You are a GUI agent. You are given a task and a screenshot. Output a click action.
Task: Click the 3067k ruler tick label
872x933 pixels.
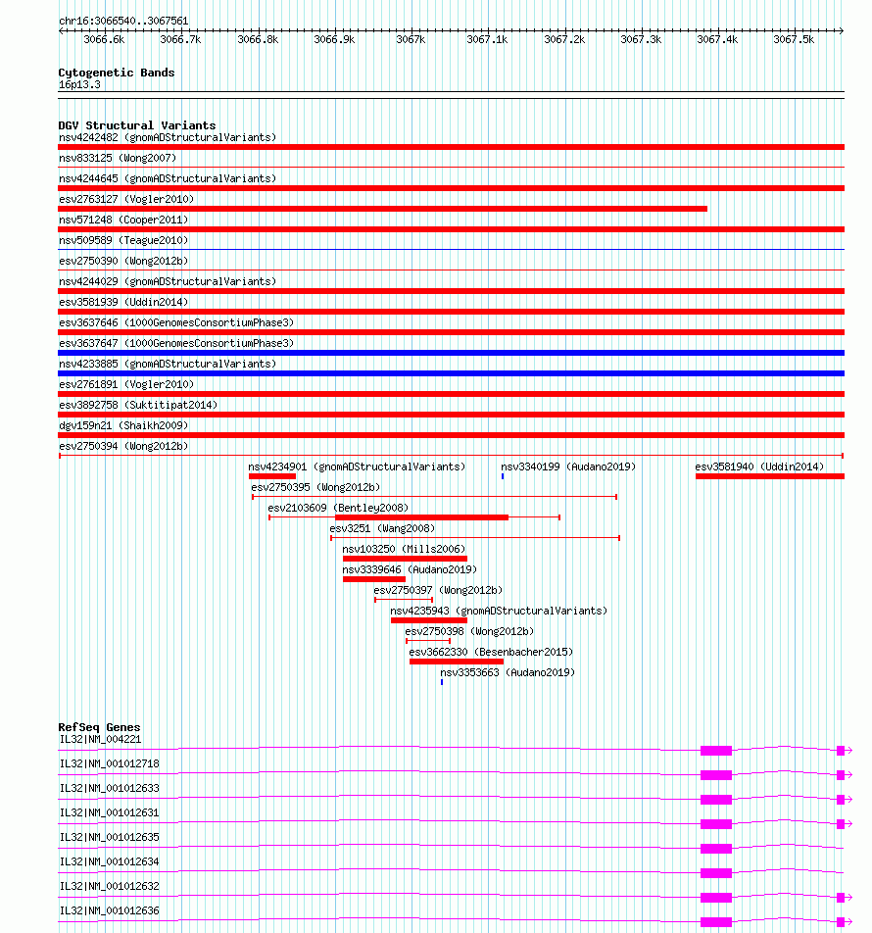tap(412, 39)
